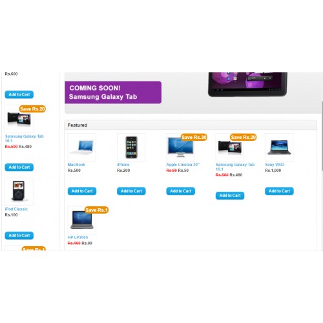323x323 pixels.
Task: Open the MacBook product thumbnail
Action: 82,147
